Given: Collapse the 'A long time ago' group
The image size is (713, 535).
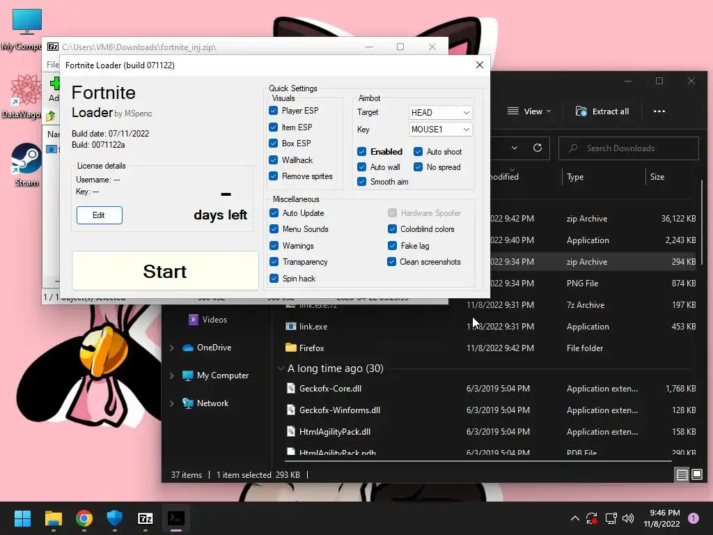Looking at the screenshot, I should 281,368.
